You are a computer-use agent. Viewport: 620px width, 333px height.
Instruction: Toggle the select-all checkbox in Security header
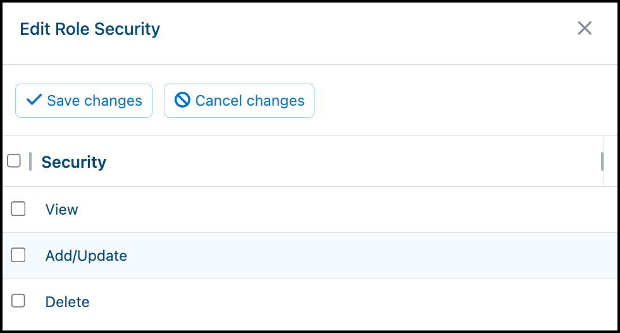point(14,161)
